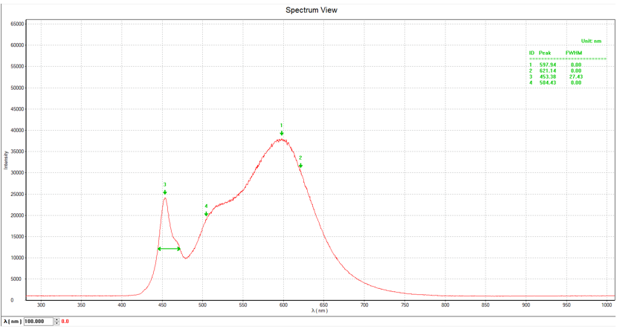Image resolution: width=620 pixels, height=329 pixels.
Task: Click the green FWHM double-arrow line
Action: 169,249
